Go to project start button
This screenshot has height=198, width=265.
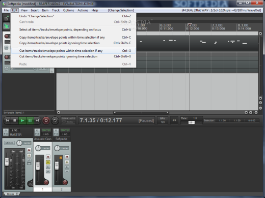point(7,120)
